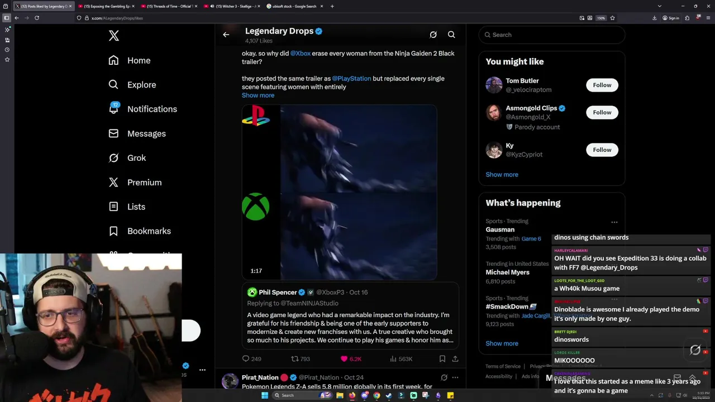
Task: Switch to Threads of Time browser tab
Action: pyautogui.click(x=168, y=6)
